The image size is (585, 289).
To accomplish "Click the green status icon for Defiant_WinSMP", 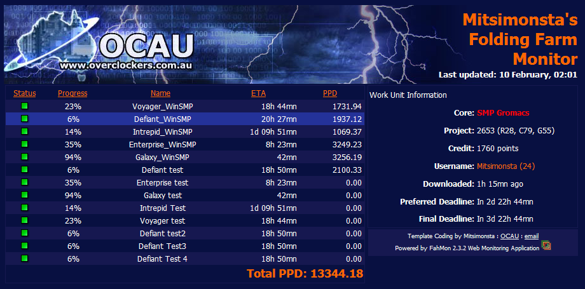I will pos(25,119).
